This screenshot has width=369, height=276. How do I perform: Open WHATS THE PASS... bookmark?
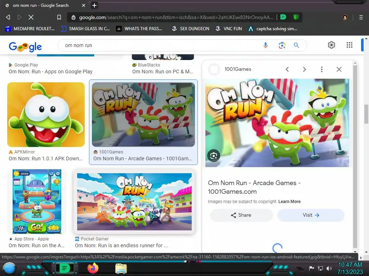point(139,29)
